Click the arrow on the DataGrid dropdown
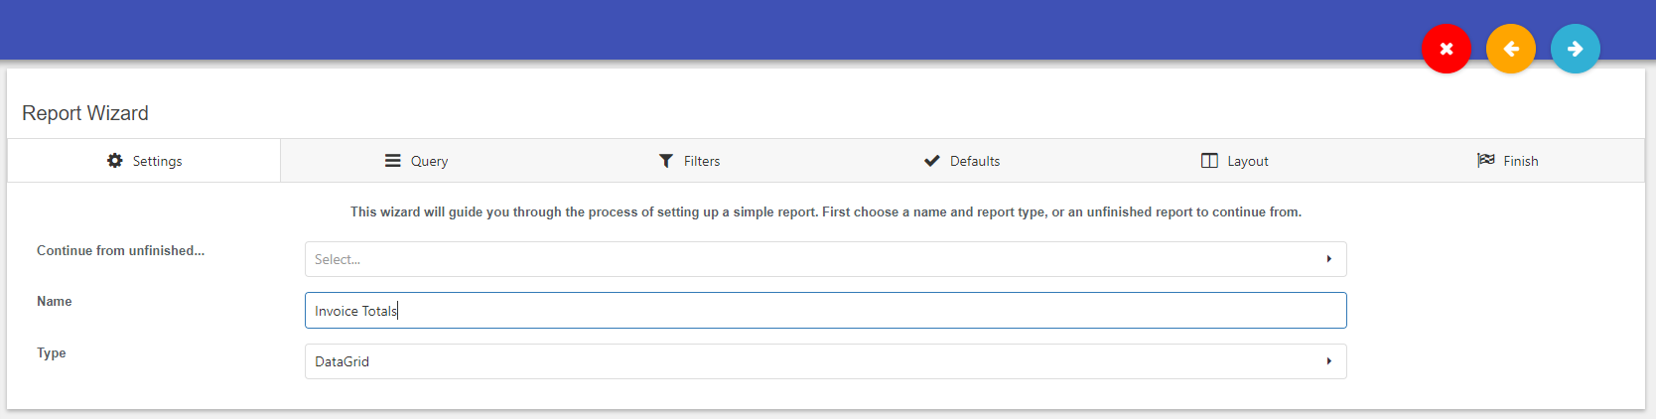This screenshot has height=419, width=1656. 1328,361
